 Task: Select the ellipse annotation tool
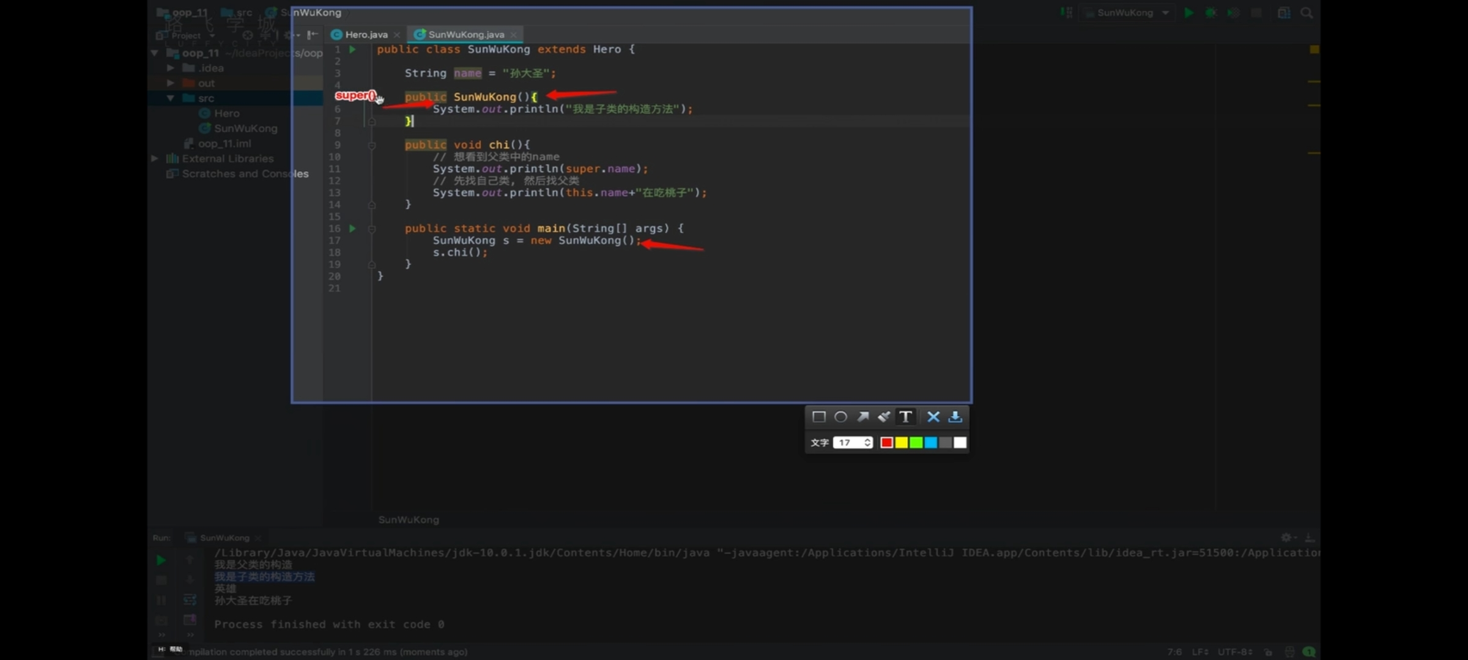pyautogui.click(x=840, y=417)
